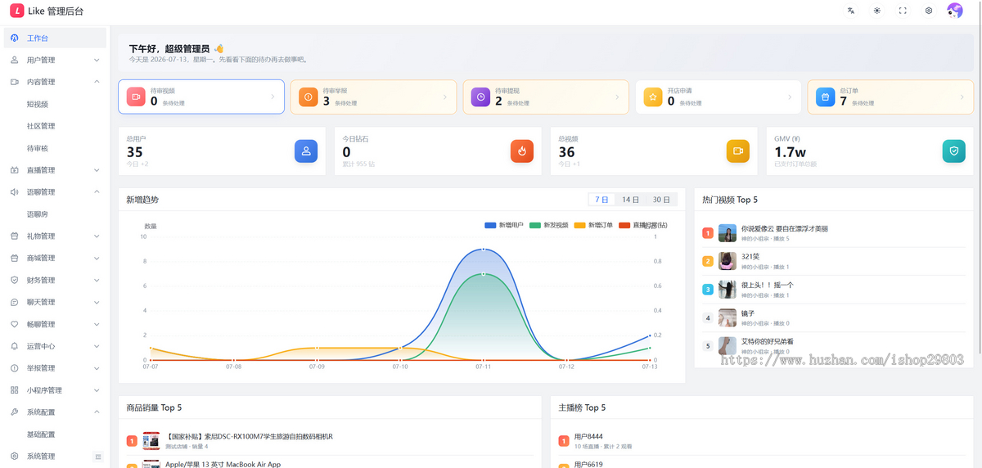Screen dimensions: 982x468
Task: Click the red 待审视频 camera icon
Action: coord(135,97)
